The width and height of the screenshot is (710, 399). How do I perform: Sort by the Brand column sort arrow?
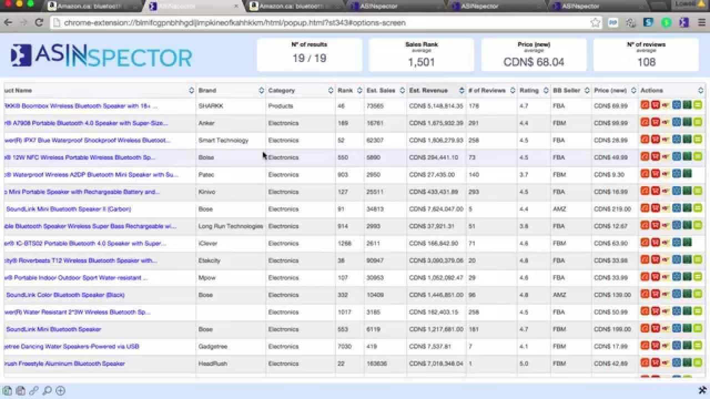[261, 90]
